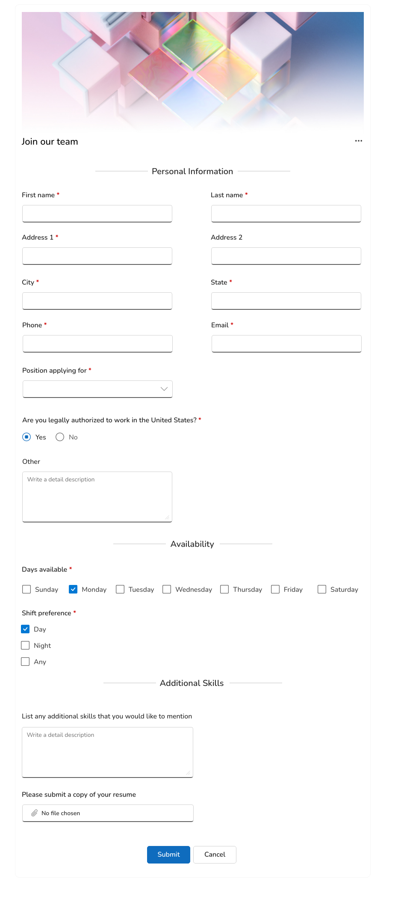Open the more options ellipsis menu
This screenshot has height=920, width=398.
tap(358, 140)
